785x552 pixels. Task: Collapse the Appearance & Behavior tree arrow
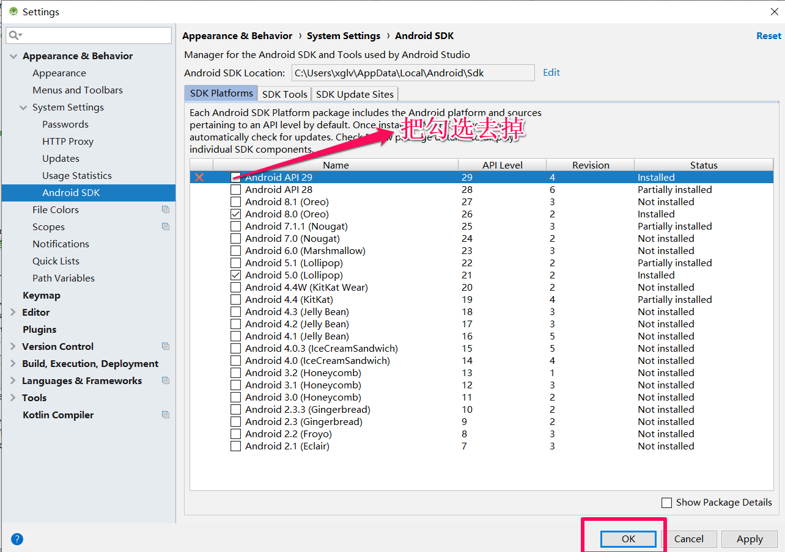13,56
